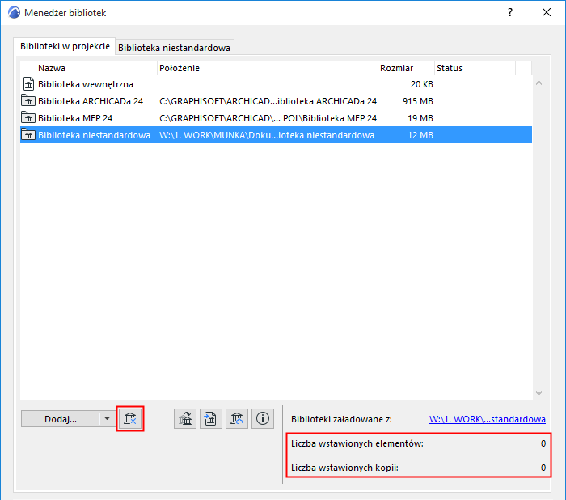This screenshot has height=500, width=566.
Task: Click the path ending in ...iblioteka ARCHICADa 24
Action: point(268,101)
